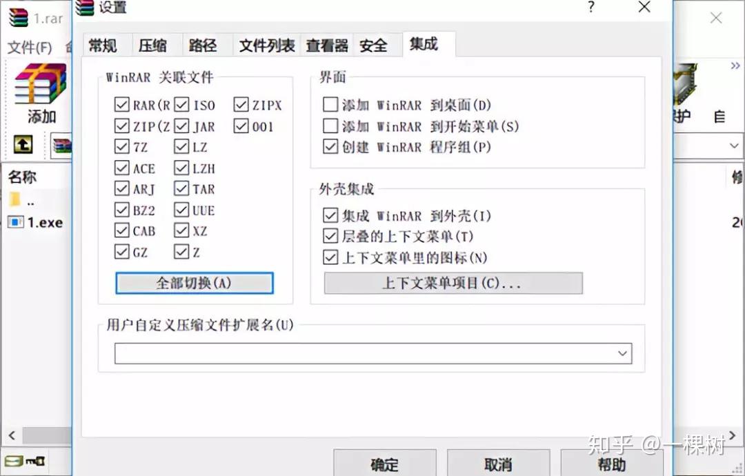The width and height of the screenshot is (745, 476).
Task: Click the right scroll arrow of the horizontal scrollbar
Action: point(732,435)
